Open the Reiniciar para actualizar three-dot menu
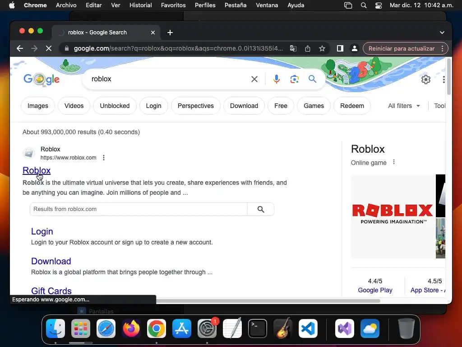The height and width of the screenshot is (347, 462). coord(442,48)
